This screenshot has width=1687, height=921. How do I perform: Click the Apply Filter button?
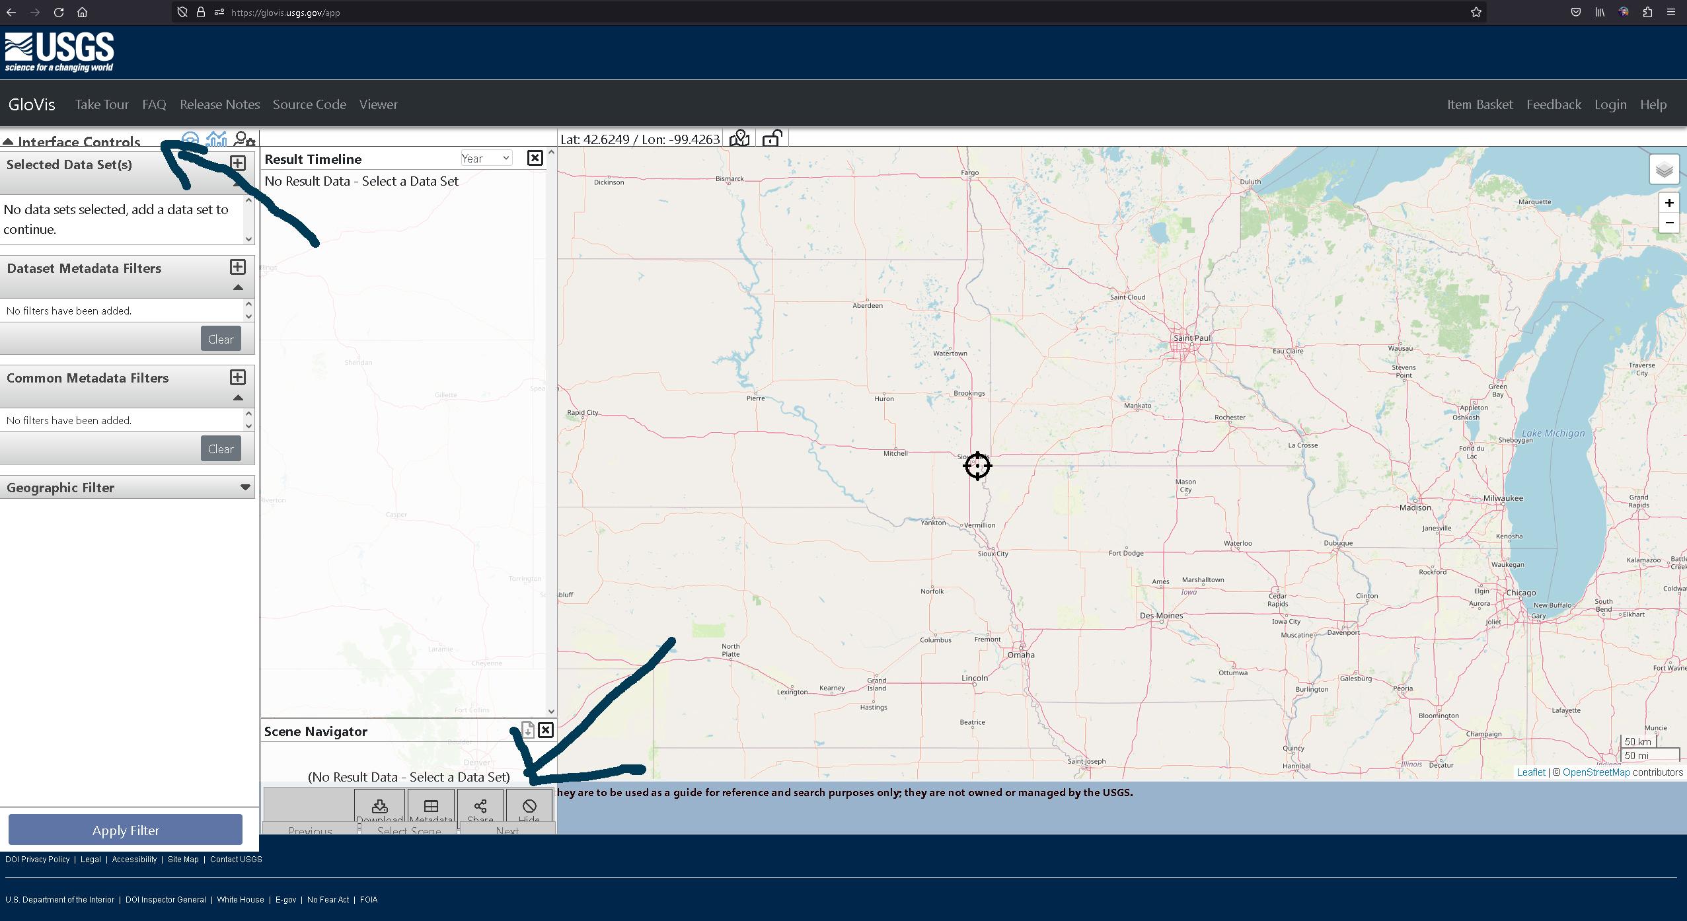(x=126, y=830)
